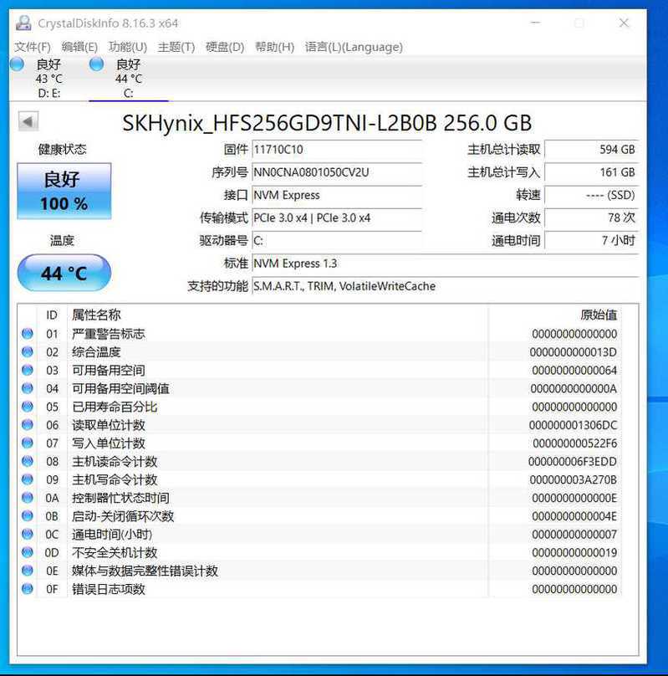Click the disk model title SKHynix_HFS256GD9TNI-L2B0B
668x676 pixels.
pyautogui.click(x=279, y=123)
